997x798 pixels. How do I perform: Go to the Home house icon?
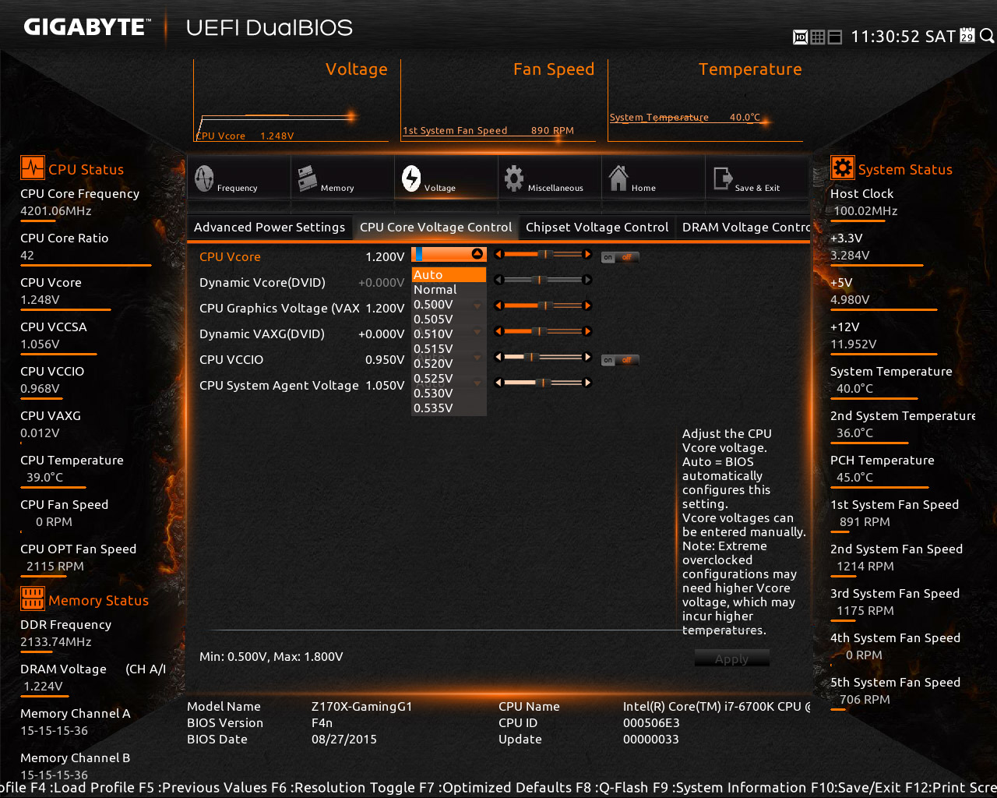coord(618,178)
